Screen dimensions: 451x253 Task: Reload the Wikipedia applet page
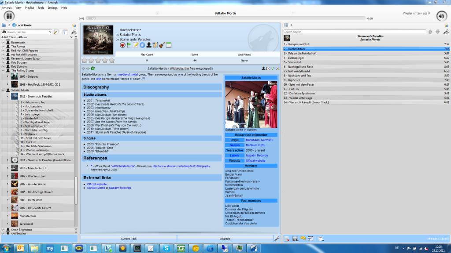[x=93, y=69]
